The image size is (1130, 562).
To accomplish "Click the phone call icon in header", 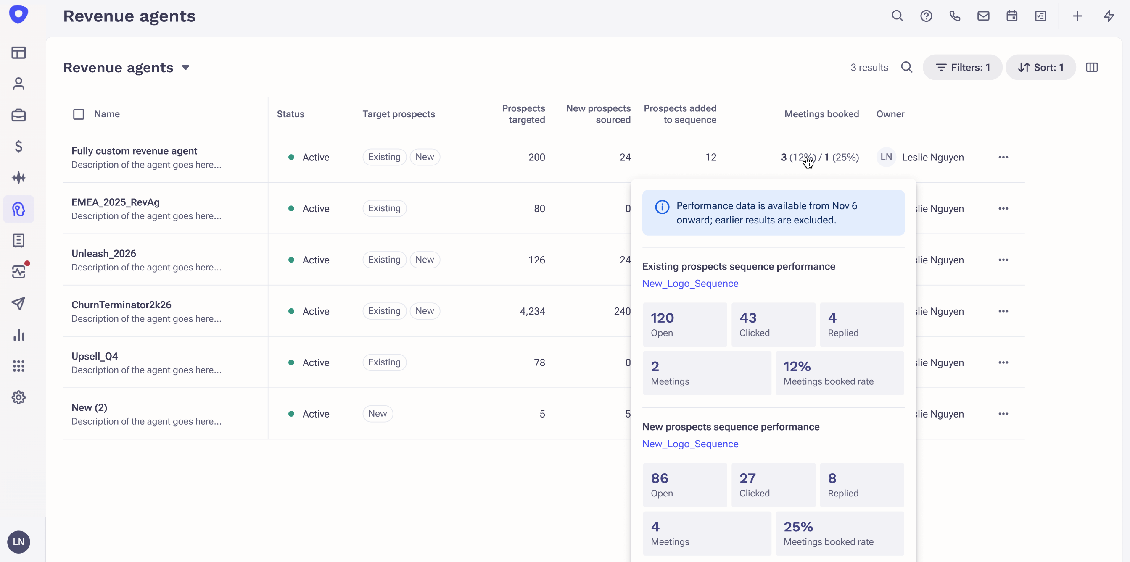I will click(955, 16).
